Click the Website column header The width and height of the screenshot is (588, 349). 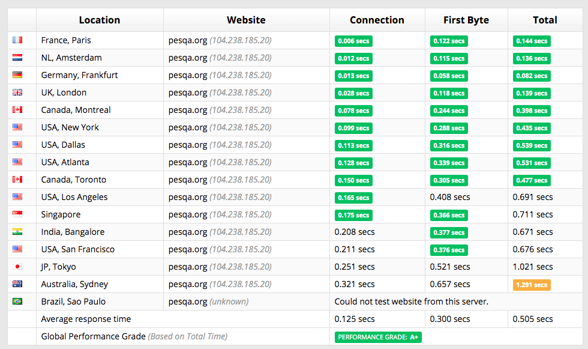pyautogui.click(x=246, y=20)
